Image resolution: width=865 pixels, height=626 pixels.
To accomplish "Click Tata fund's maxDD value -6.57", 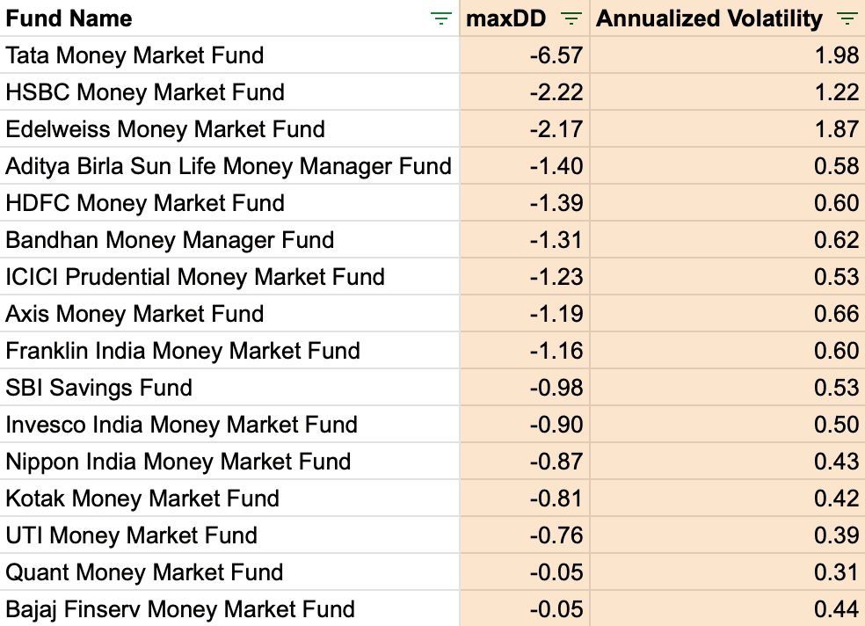I will click(556, 55).
